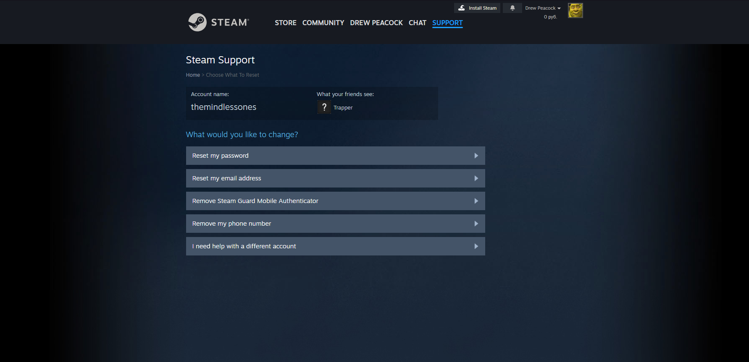Image resolution: width=749 pixels, height=362 pixels.
Task: Choose Remove Steam Guard Mobile Authenticator
Action: click(x=335, y=201)
